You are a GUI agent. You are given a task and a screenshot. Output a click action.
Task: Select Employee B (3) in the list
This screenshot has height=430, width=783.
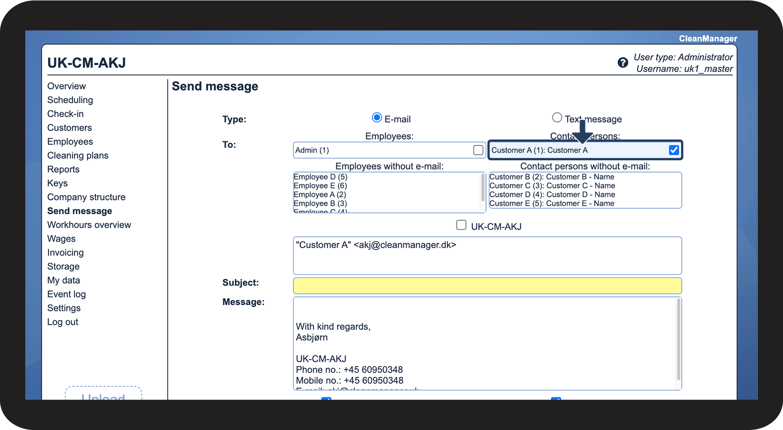(x=320, y=203)
